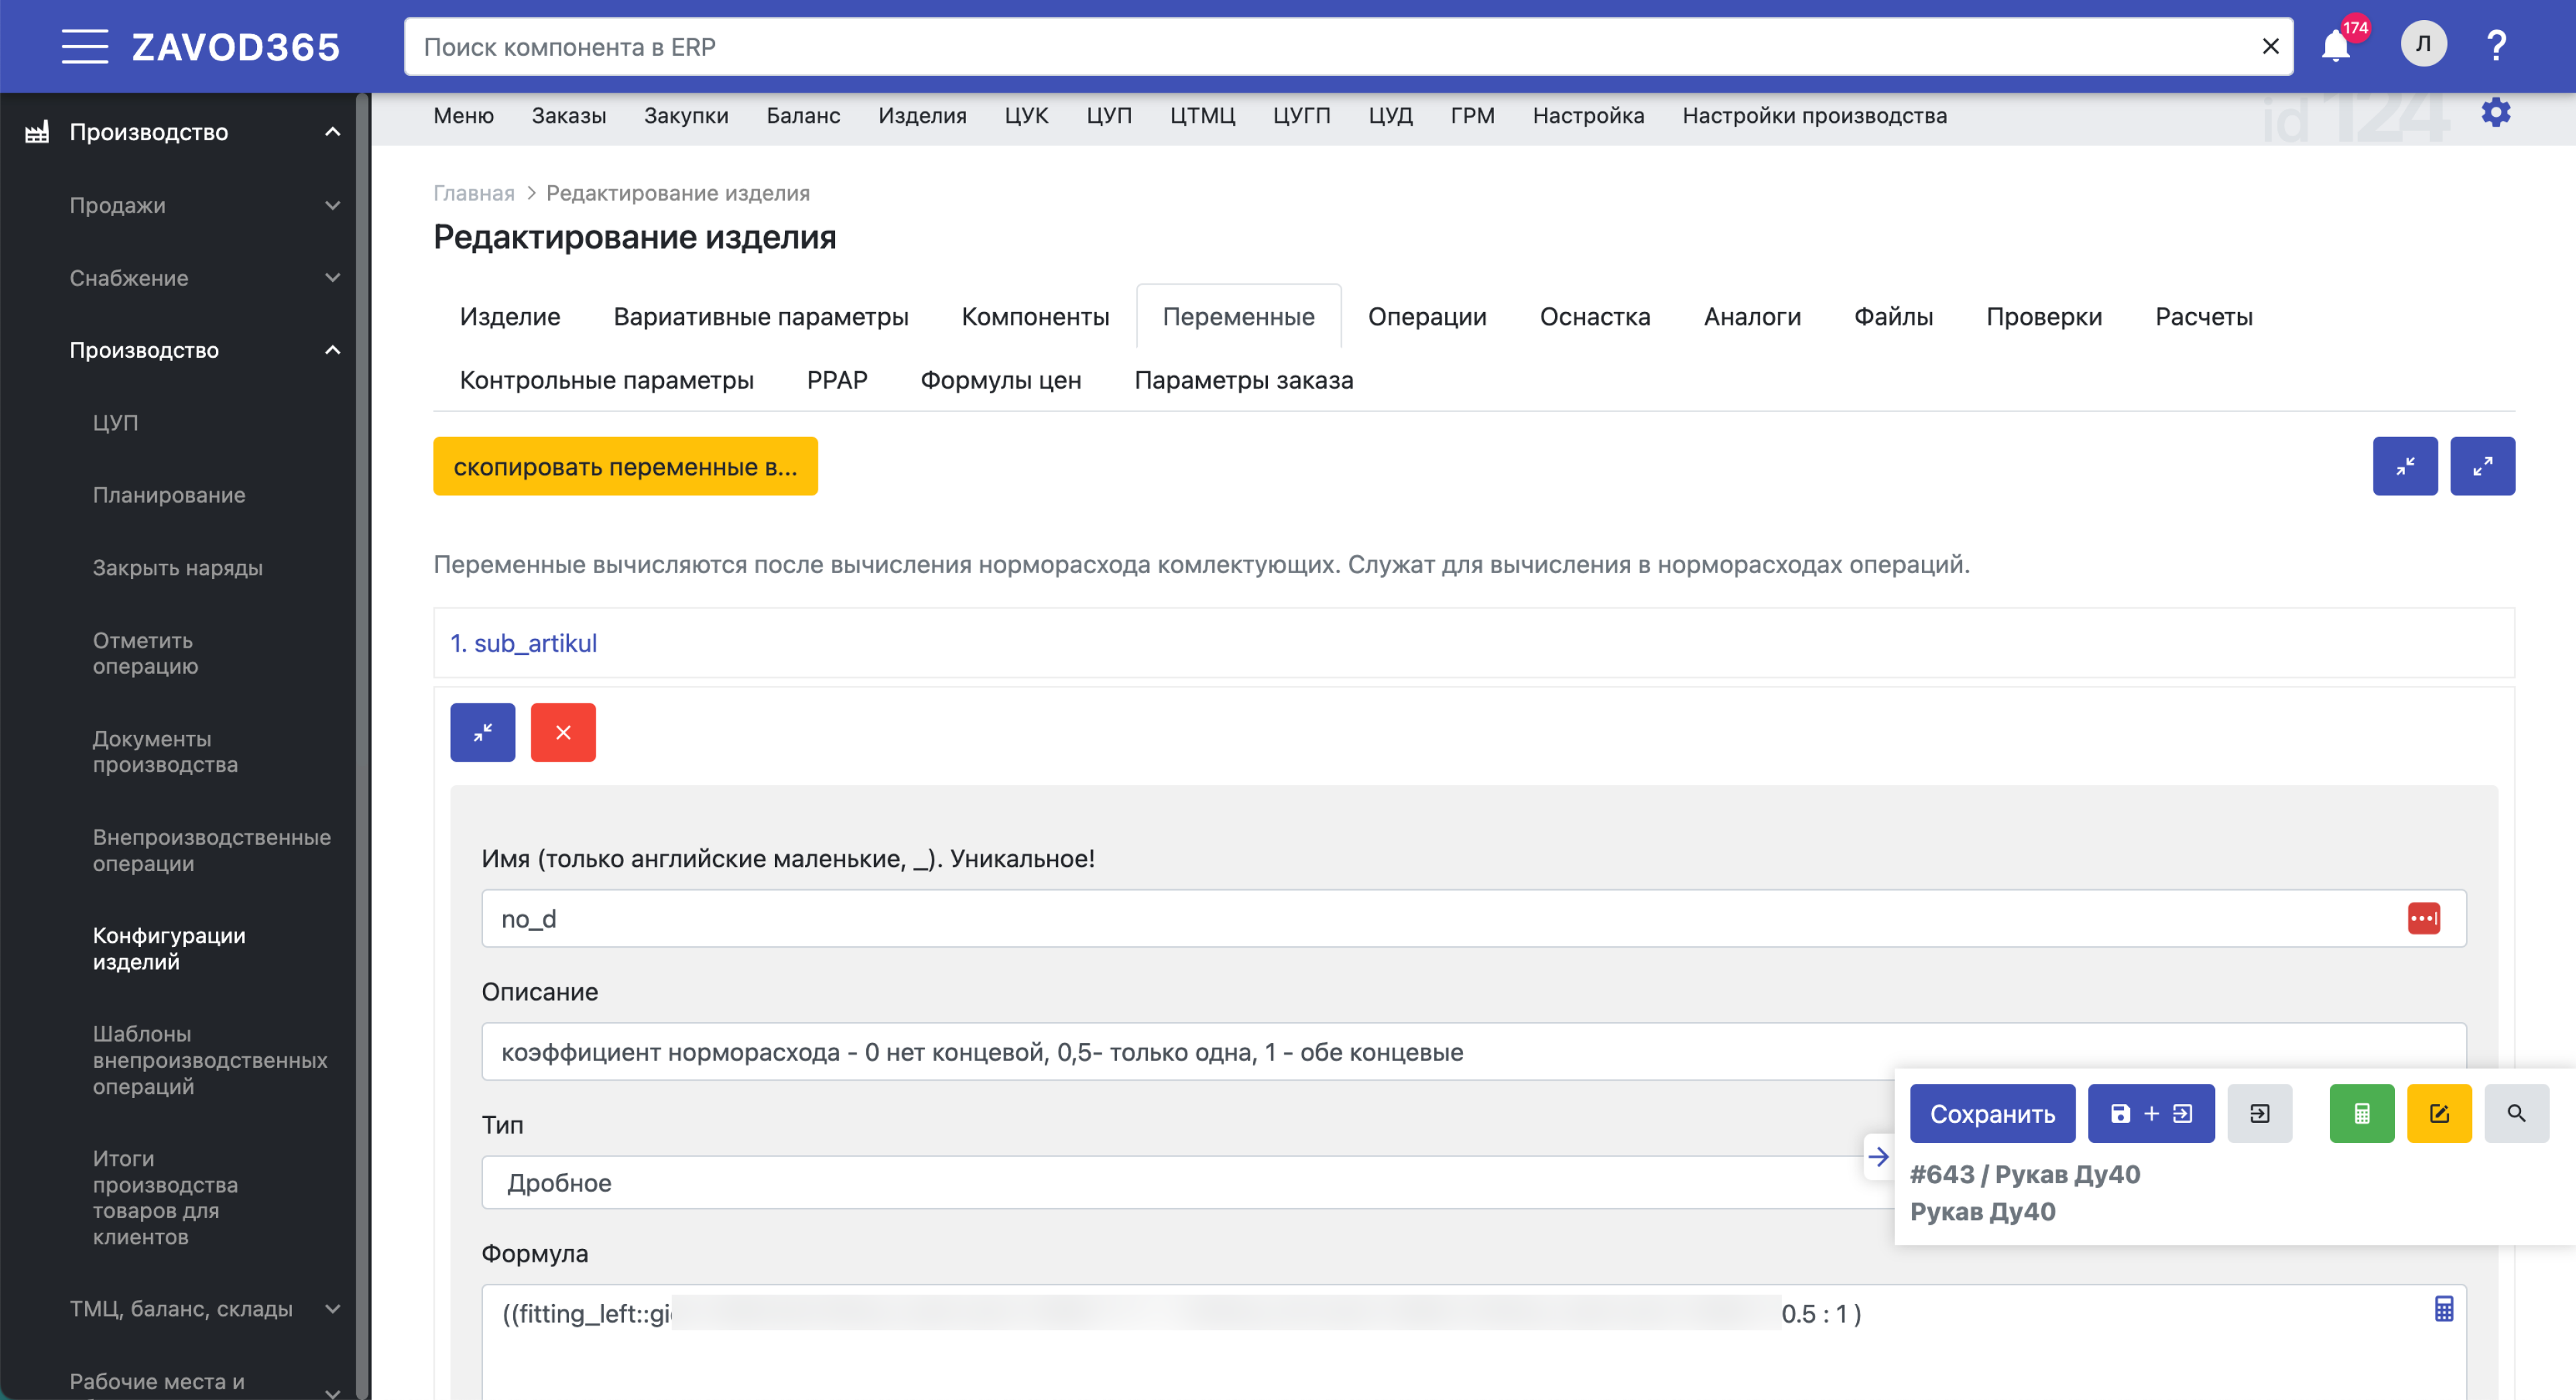Open the Заказы top menu item
Viewport: 2576px width, 1400px height.
[568, 116]
